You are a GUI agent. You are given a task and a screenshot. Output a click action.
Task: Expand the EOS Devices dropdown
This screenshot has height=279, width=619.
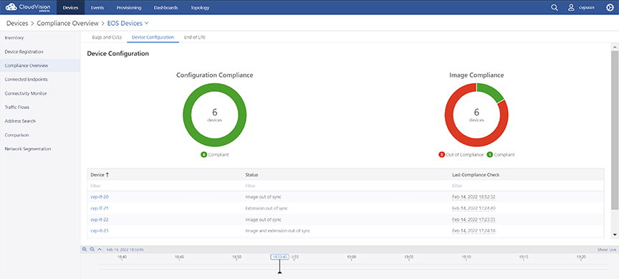pyautogui.click(x=146, y=24)
